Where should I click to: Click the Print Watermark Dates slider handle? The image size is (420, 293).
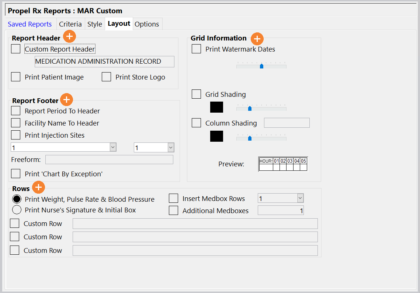coord(261,66)
